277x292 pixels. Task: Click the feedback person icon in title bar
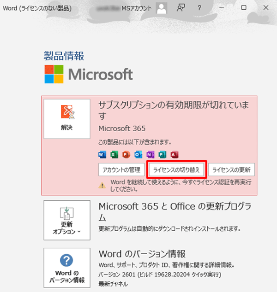tap(181, 8)
